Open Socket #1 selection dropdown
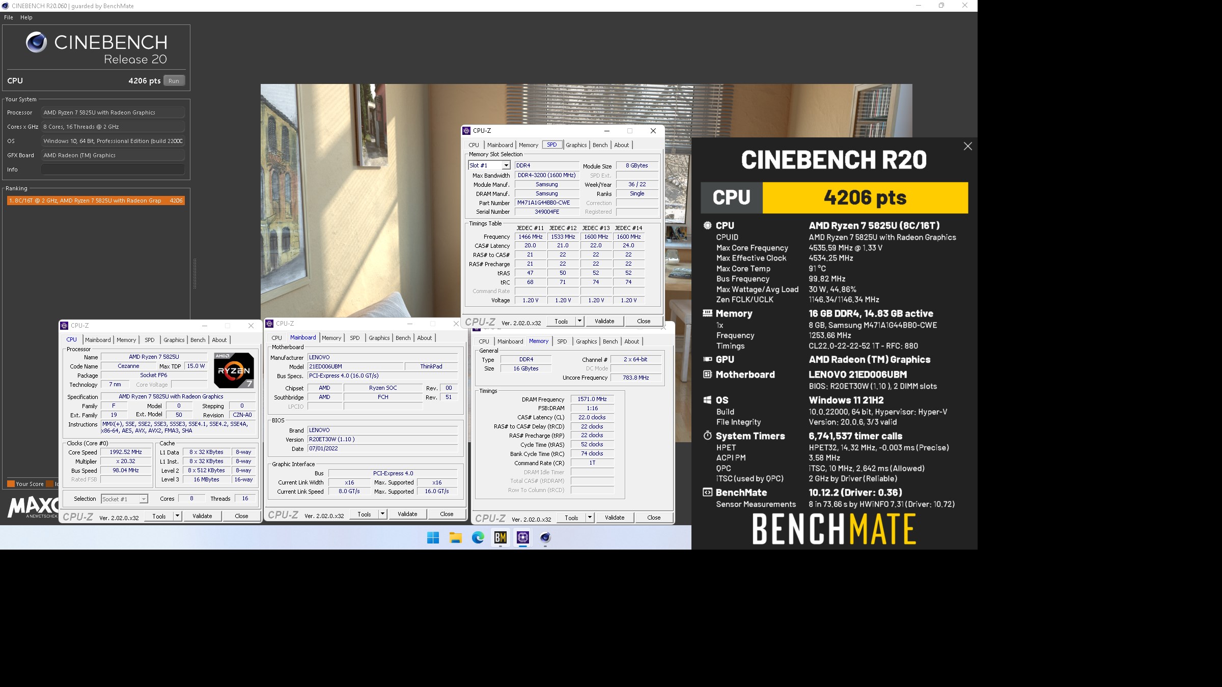 point(144,499)
